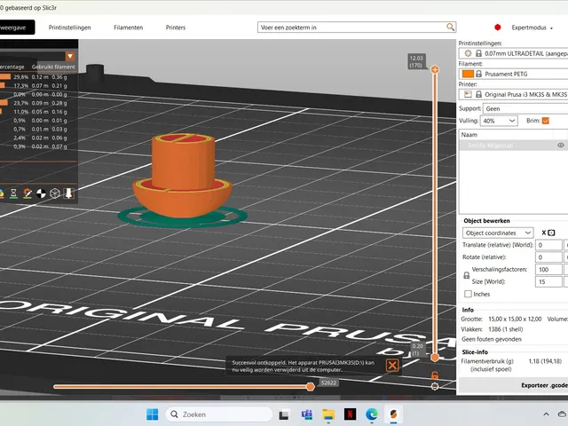Image resolution: width=568 pixels, height=426 pixels.
Task: Click the red Expert mode indicator
Action: pos(497,28)
